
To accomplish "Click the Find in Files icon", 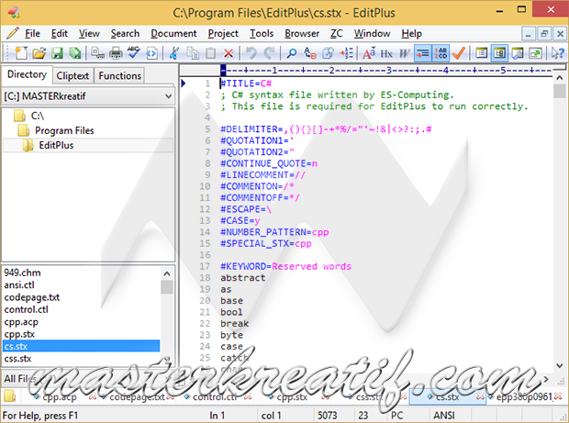I will point(328,53).
